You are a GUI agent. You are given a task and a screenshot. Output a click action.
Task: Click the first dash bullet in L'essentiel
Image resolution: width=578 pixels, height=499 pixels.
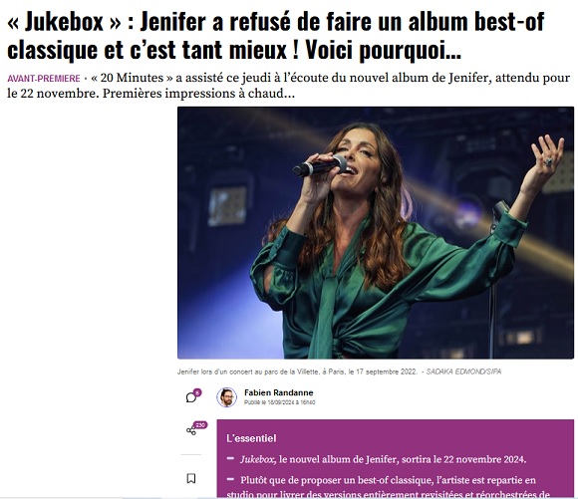[230, 458]
